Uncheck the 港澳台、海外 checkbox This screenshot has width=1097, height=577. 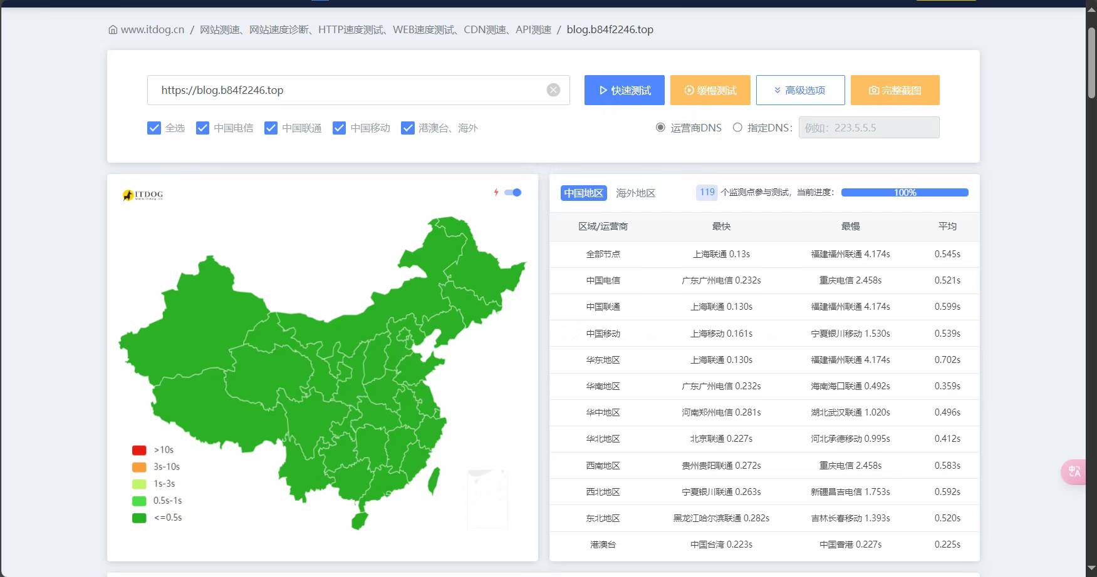408,128
